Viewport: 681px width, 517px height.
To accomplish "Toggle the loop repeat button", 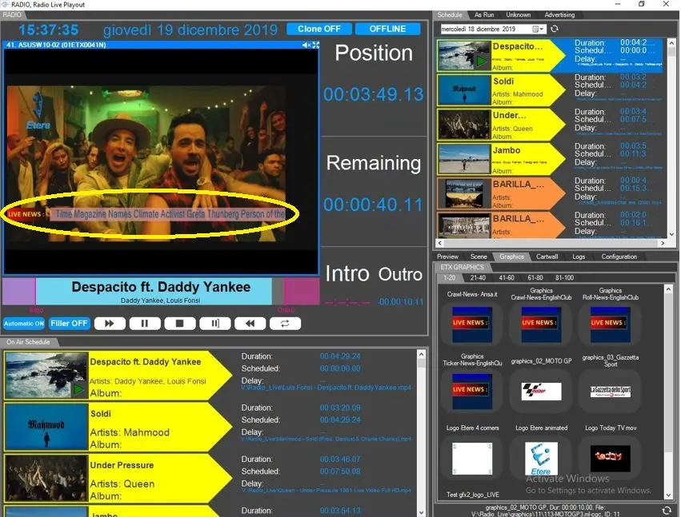I will coord(284,324).
